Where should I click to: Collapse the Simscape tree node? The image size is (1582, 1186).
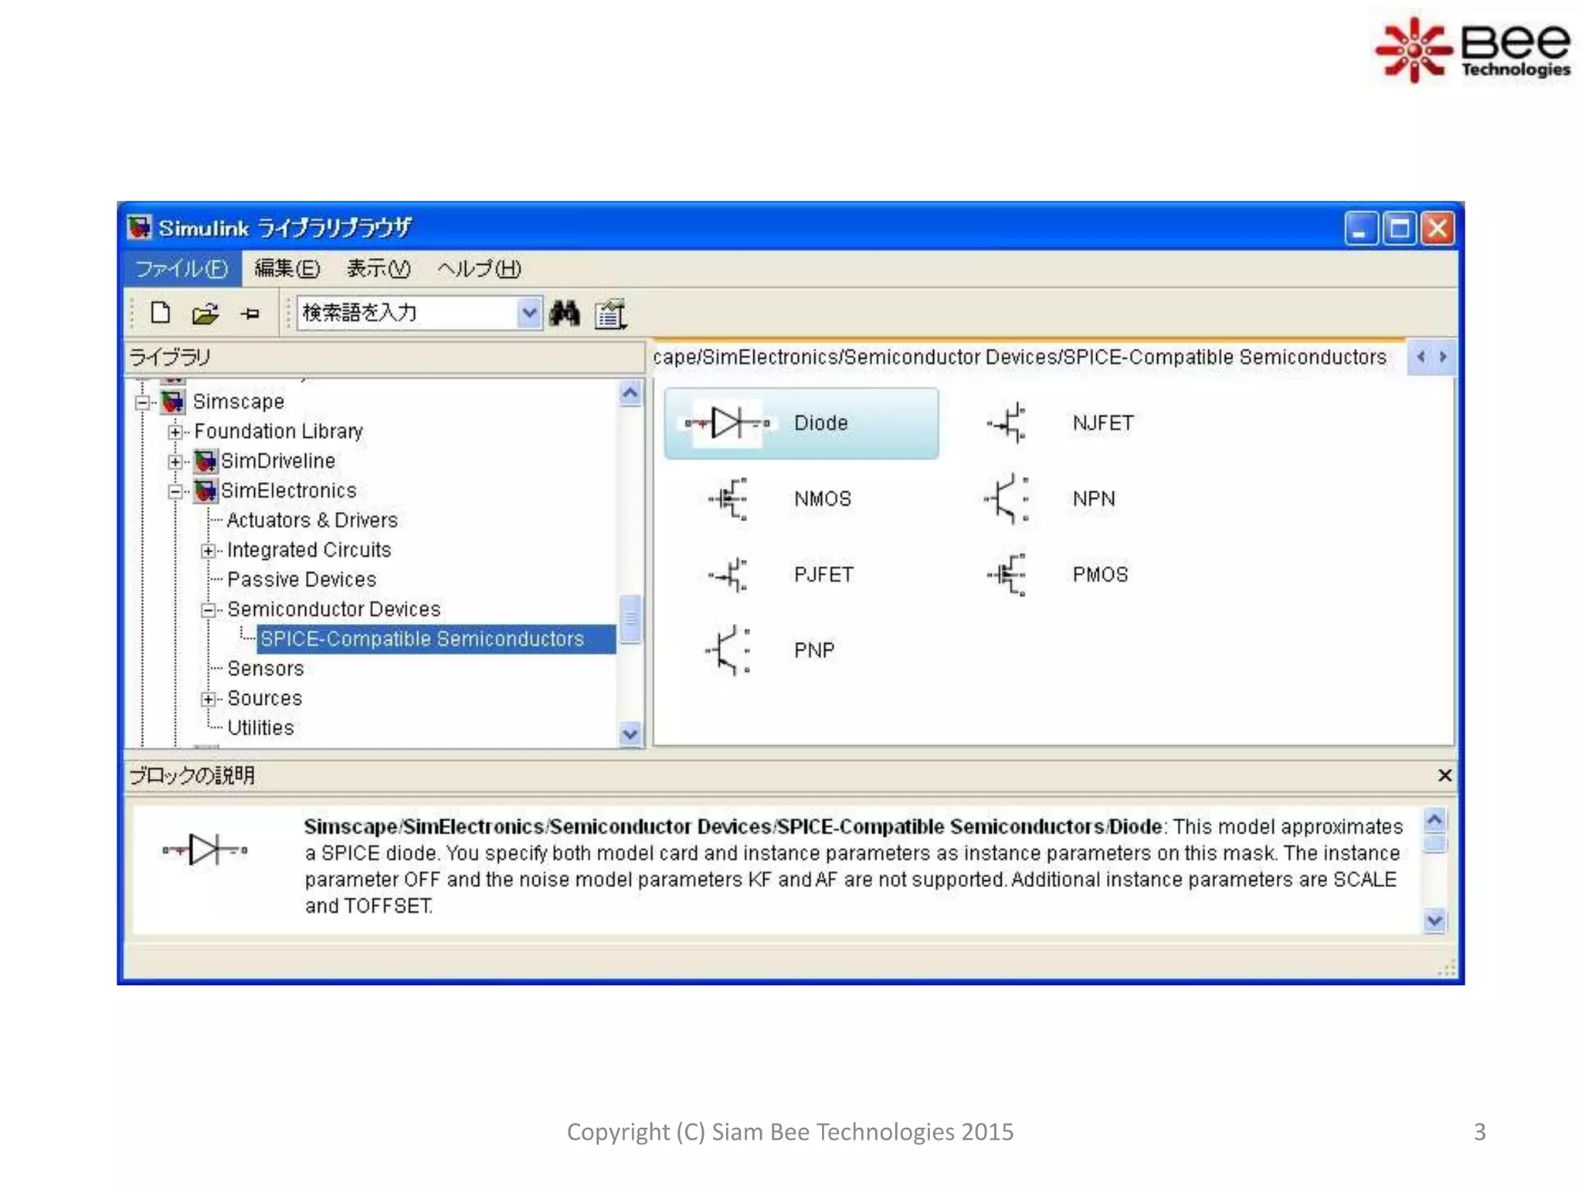coord(142,402)
